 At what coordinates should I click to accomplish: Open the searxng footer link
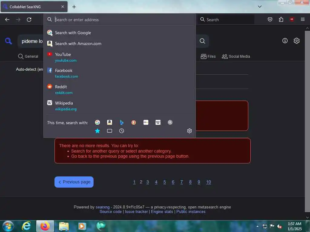[103, 207]
